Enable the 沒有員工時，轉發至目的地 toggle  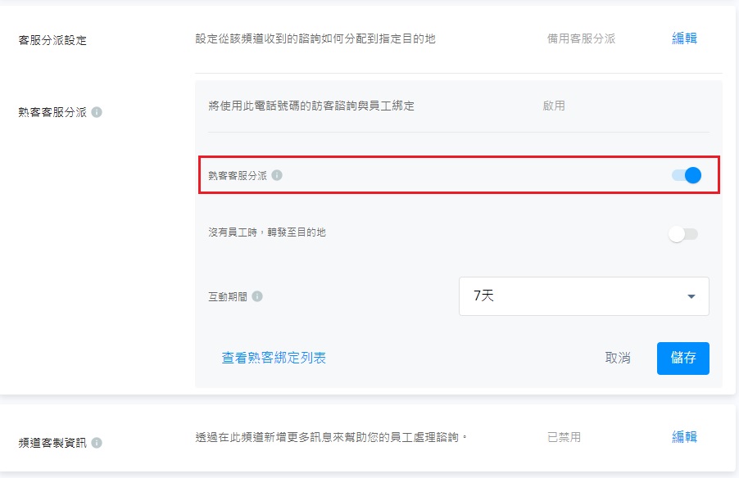683,234
